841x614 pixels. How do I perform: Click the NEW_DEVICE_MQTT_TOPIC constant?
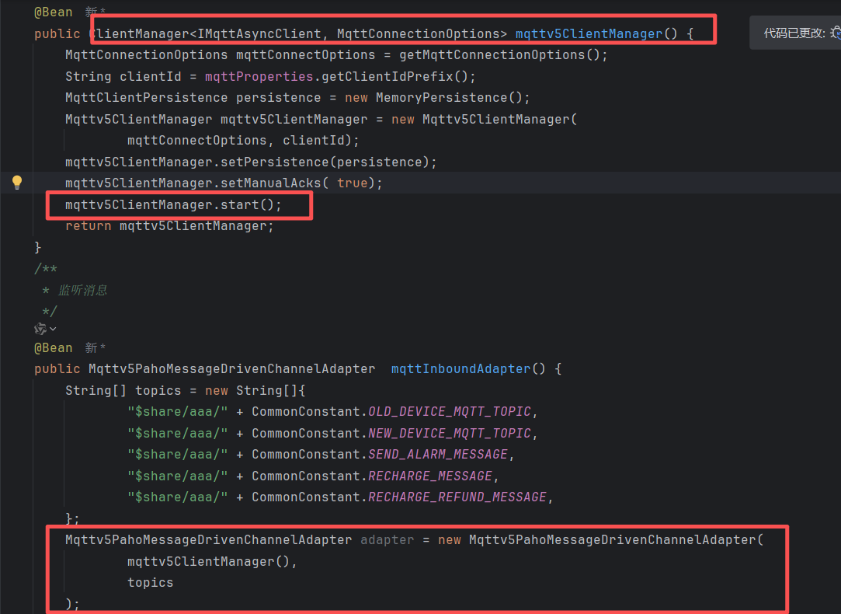[450, 433]
